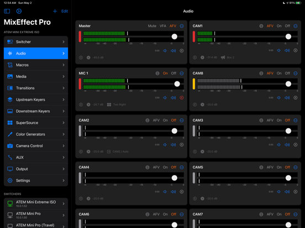305x228 pixels.
Task: Toggle AFV on the Master channel
Action: tap(173, 26)
